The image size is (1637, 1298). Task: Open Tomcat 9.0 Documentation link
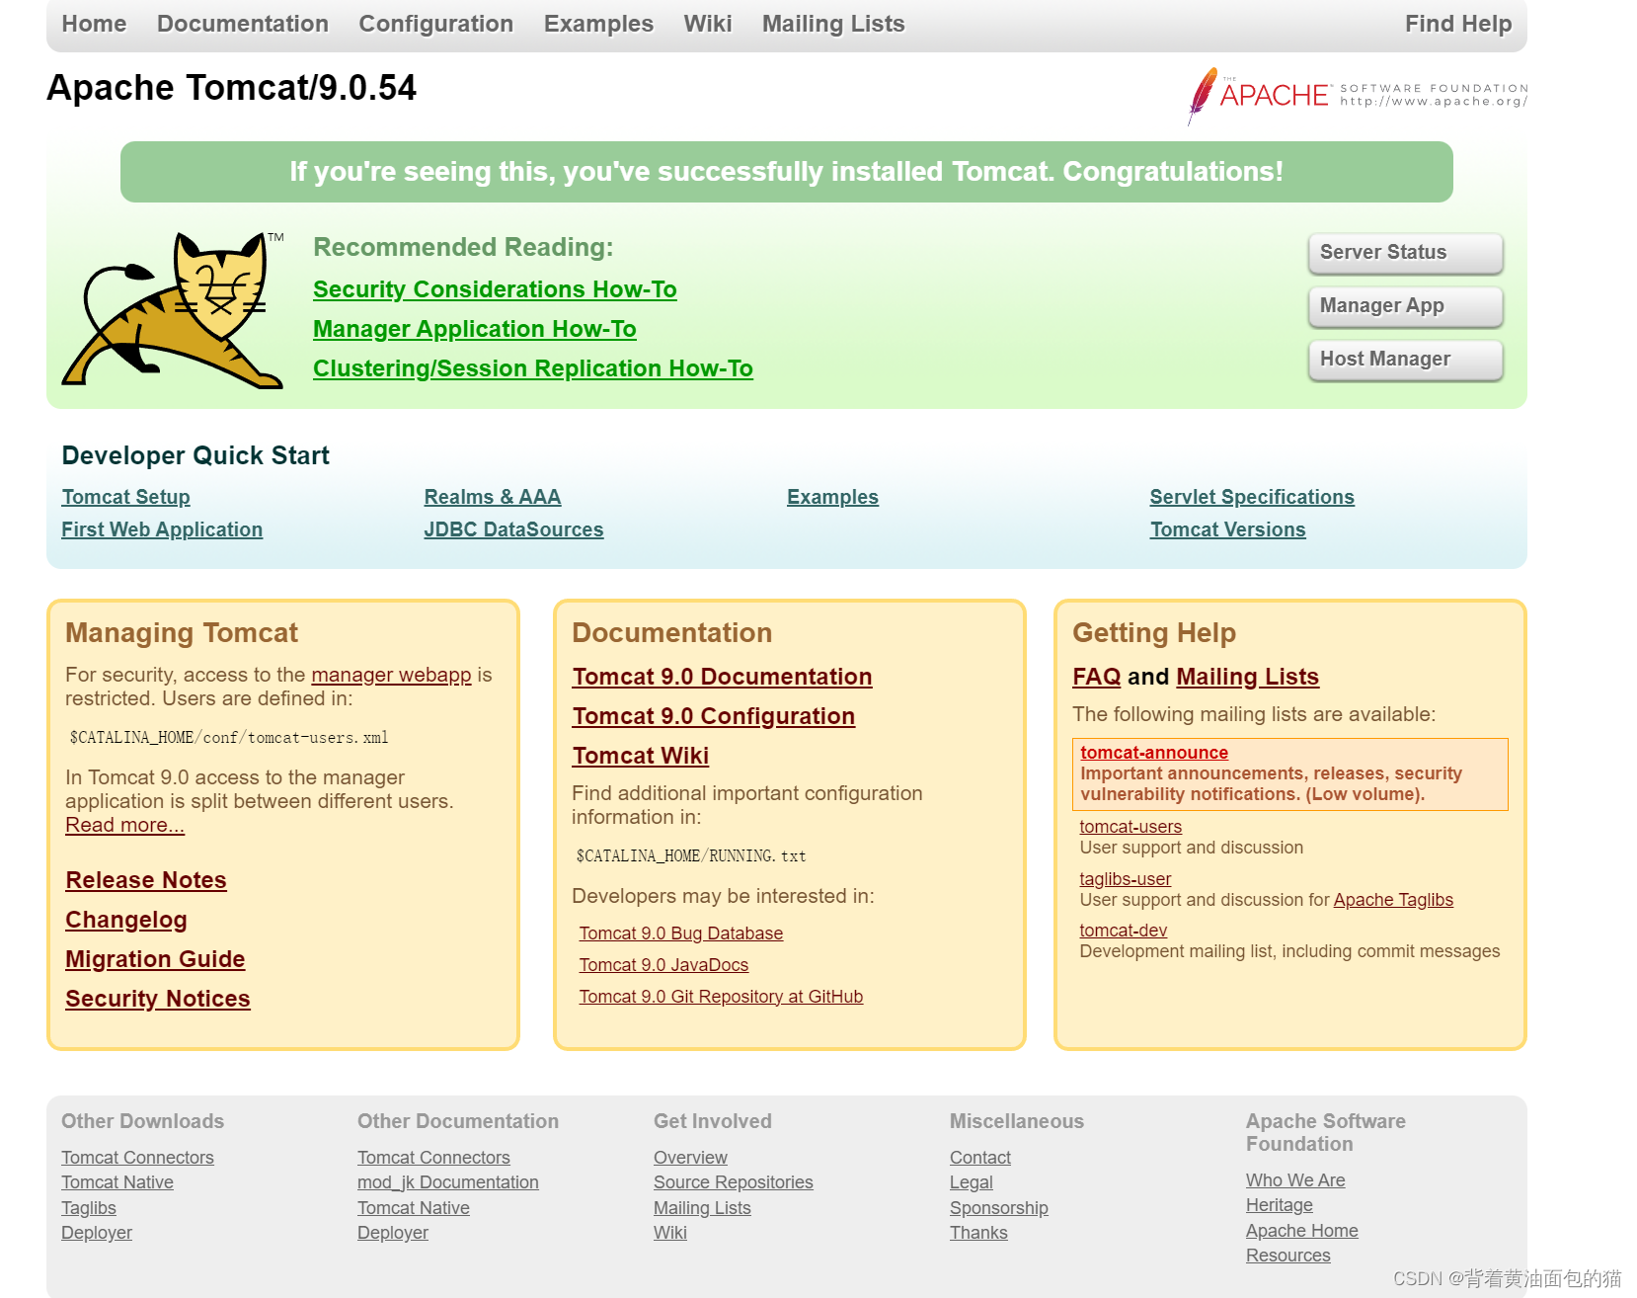click(722, 677)
